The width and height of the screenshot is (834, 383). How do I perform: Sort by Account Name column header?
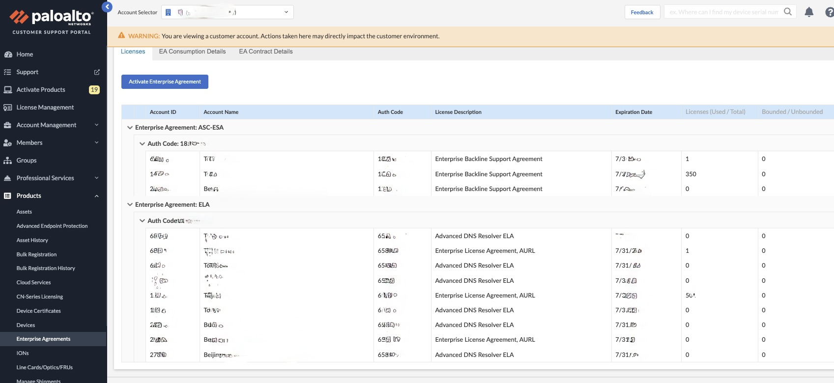pos(221,112)
